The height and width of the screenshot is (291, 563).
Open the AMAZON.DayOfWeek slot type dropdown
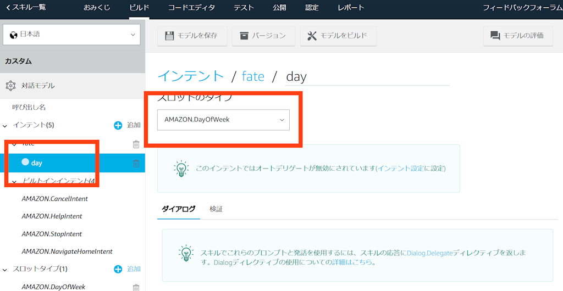223,119
